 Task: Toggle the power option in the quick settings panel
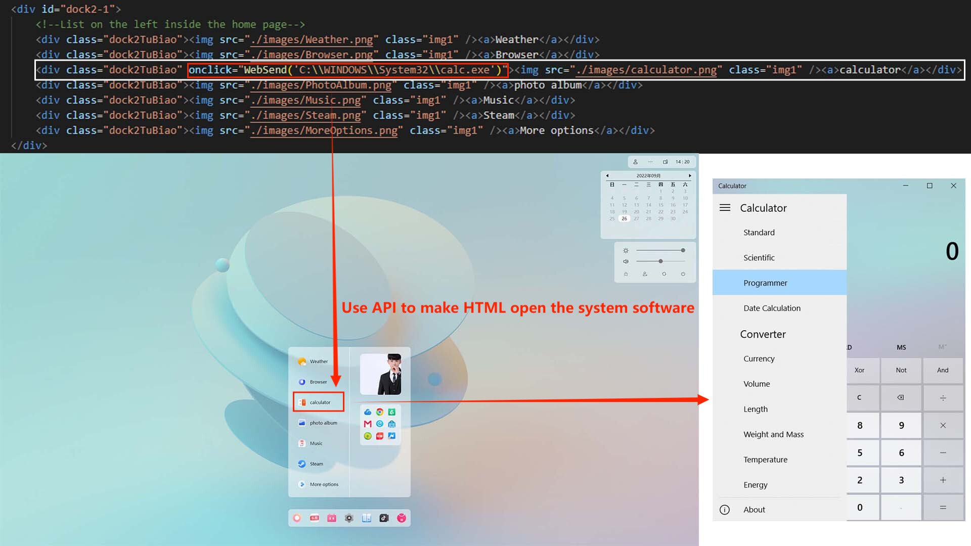coord(683,274)
